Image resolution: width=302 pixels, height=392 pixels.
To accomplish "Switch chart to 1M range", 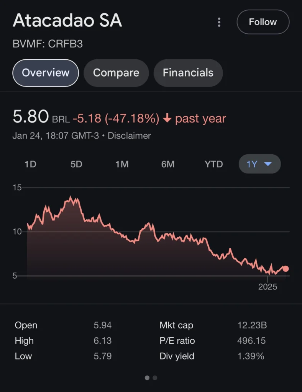I will pyautogui.click(x=122, y=164).
